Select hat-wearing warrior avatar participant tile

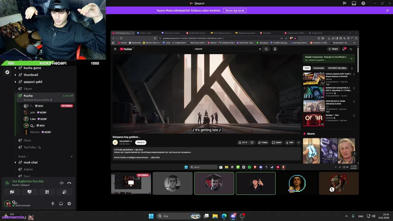[x=214, y=183]
